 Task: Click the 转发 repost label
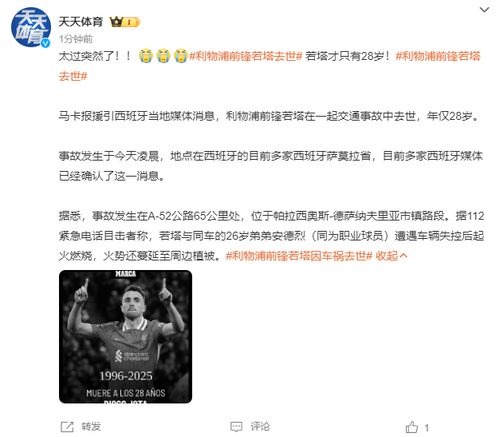[x=91, y=427]
